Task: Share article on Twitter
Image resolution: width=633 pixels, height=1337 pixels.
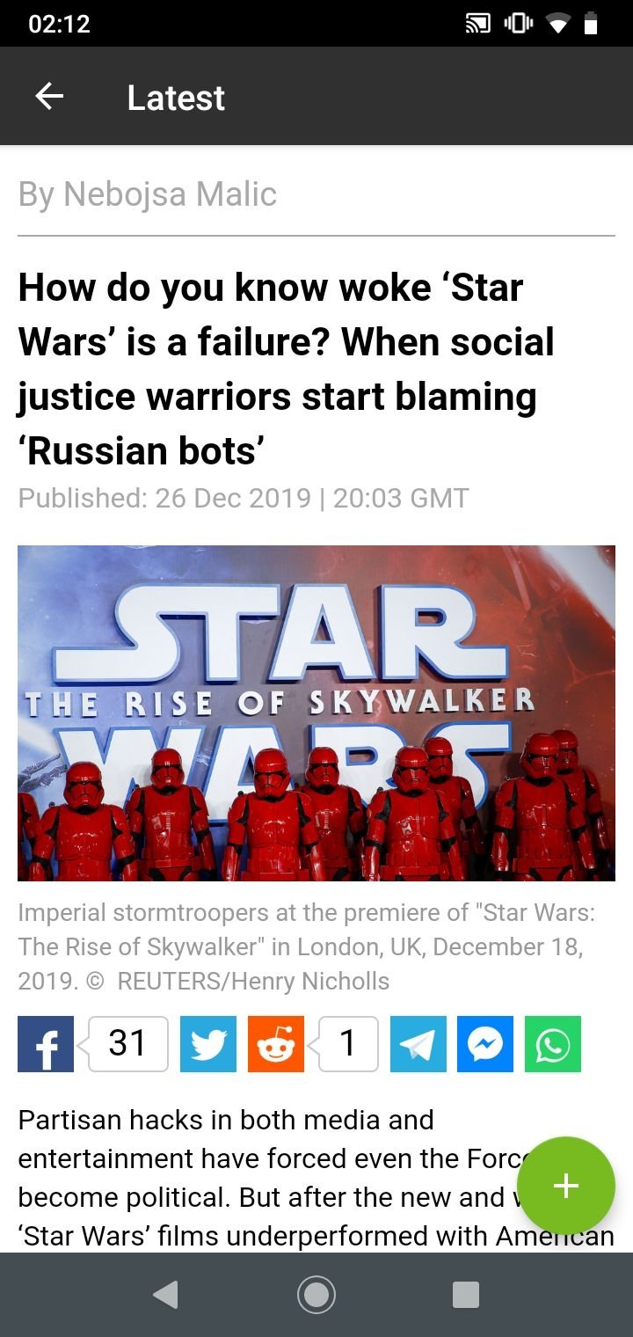Action: coord(208,1044)
